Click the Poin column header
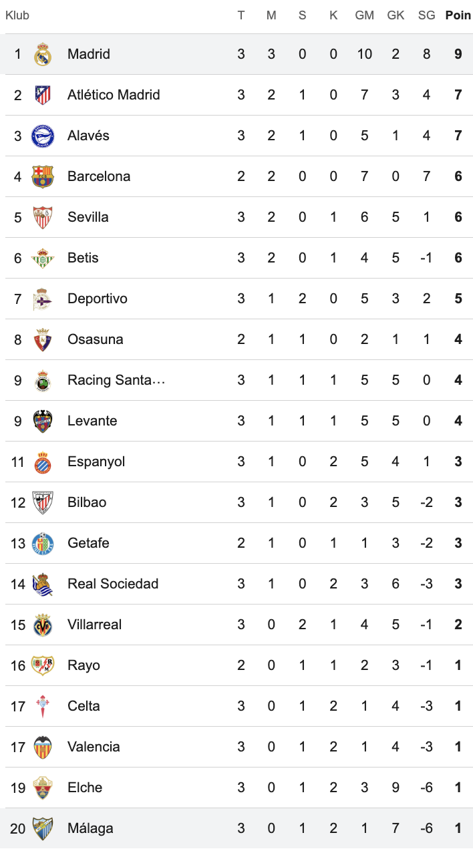Viewport: 473px width, 851px height. click(x=458, y=15)
